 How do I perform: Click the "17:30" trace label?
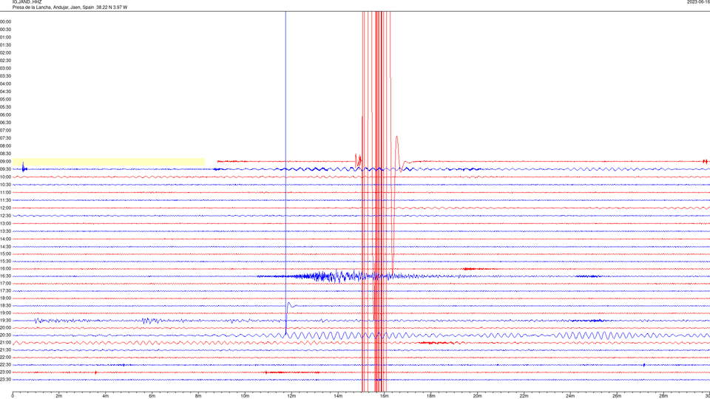5,291
